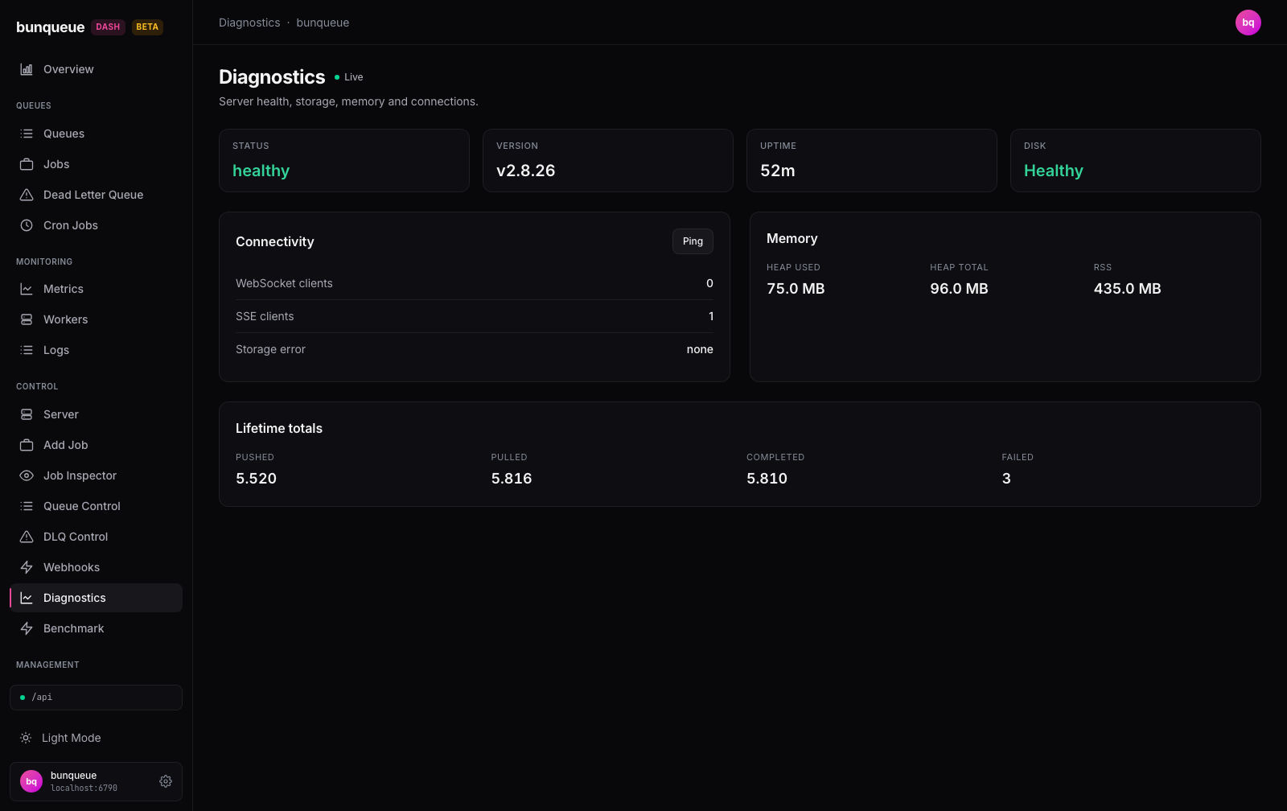Click the Diagnostics breadcrumb link
The width and height of the screenshot is (1287, 811).
tap(249, 23)
